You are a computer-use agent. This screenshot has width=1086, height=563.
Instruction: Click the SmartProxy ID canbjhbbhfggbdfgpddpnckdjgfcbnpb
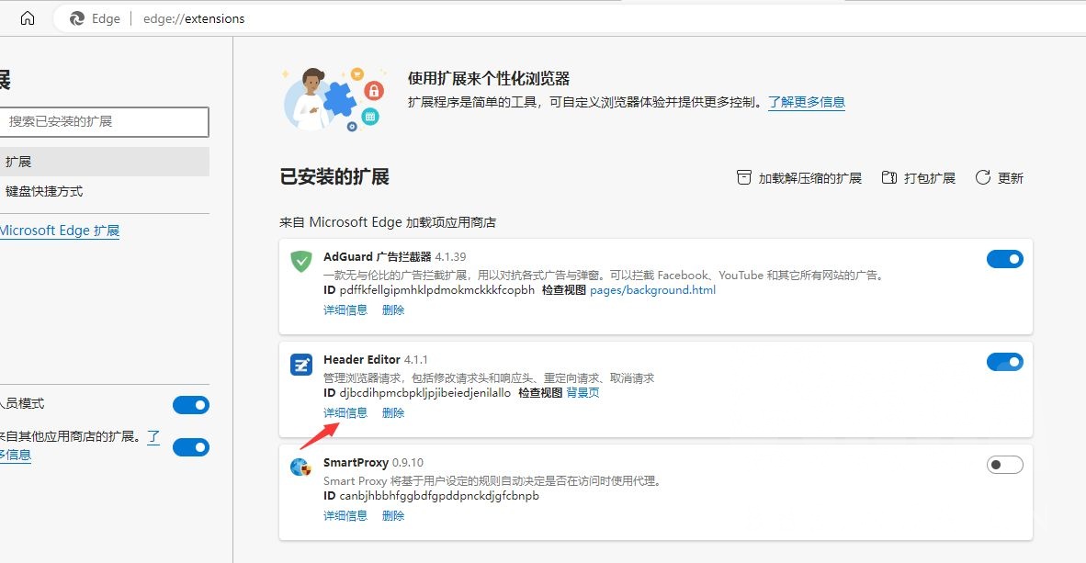coord(439,496)
